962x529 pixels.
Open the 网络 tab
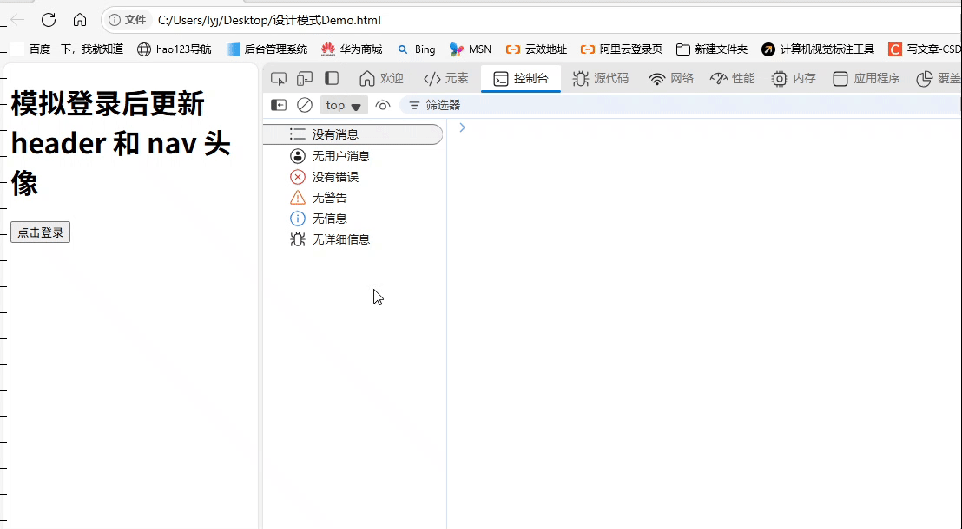(x=671, y=78)
